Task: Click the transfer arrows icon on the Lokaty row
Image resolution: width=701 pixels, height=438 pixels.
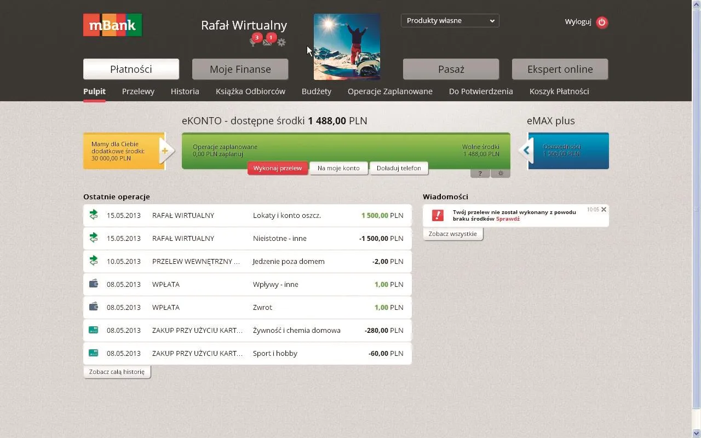Action: tap(93, 215)
